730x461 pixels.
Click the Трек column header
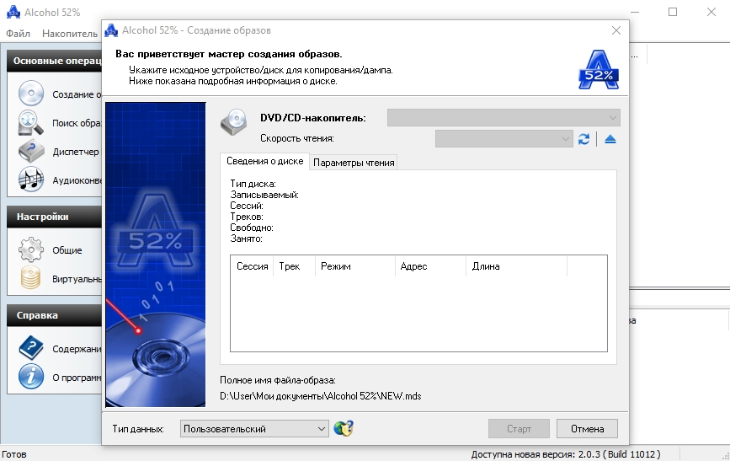tap(294, 266)
